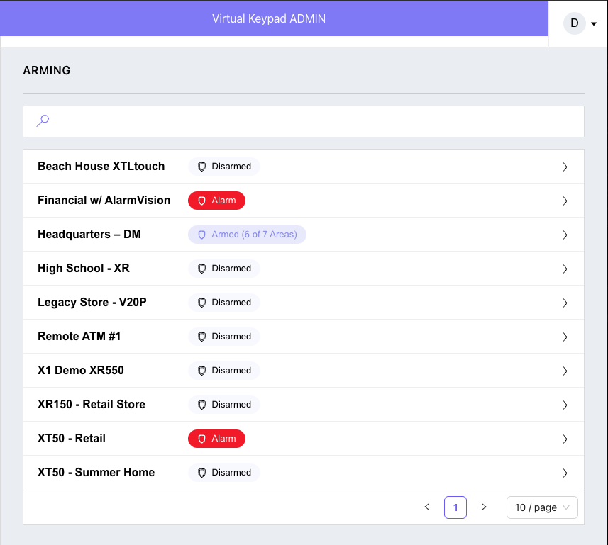Open the 10 / page size selector
Image resolution: width=608 pixels, height=545 pixels.
(542, 507)
